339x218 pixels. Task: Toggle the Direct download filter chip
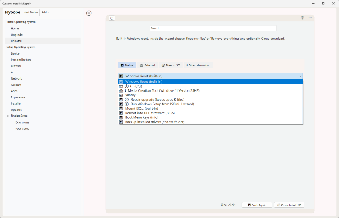198,65
